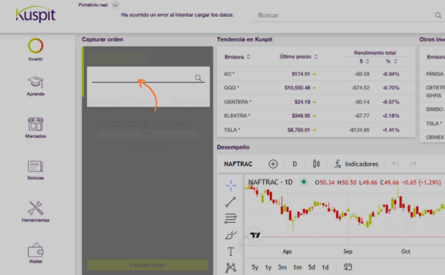Set chart range to 5y
Viewport: 445px width, 275px height.
[x=255, y=267]
